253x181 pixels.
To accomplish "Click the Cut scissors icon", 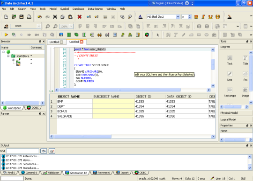I will click(55, 17).
